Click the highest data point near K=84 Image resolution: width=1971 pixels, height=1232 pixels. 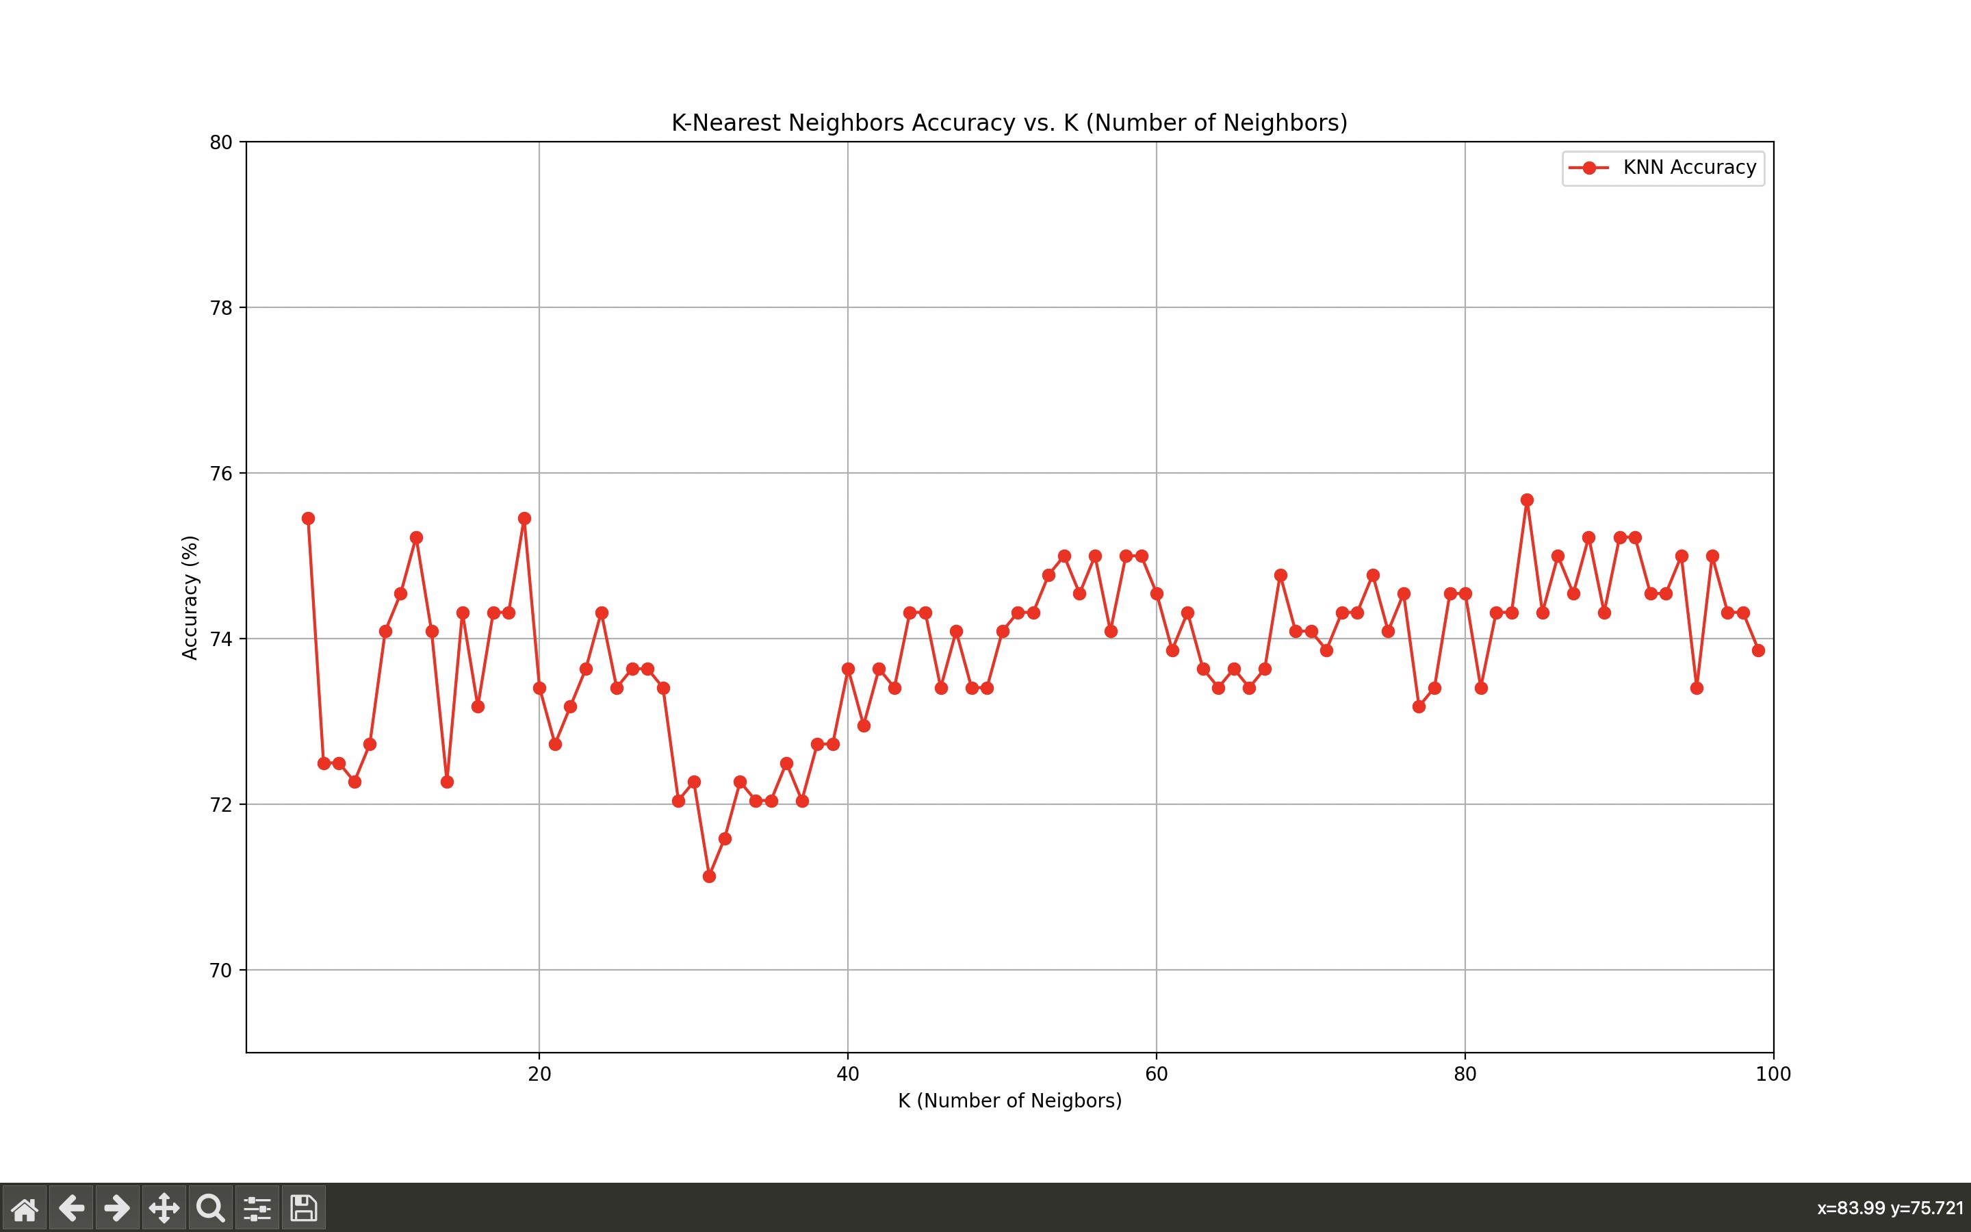coord(1527,500)
